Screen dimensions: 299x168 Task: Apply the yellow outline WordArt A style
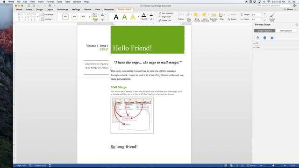point(133,17)
